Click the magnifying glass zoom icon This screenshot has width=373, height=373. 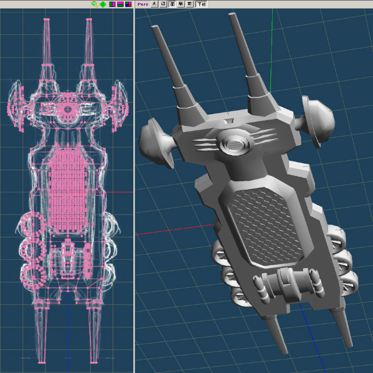(x=94, y=4)
